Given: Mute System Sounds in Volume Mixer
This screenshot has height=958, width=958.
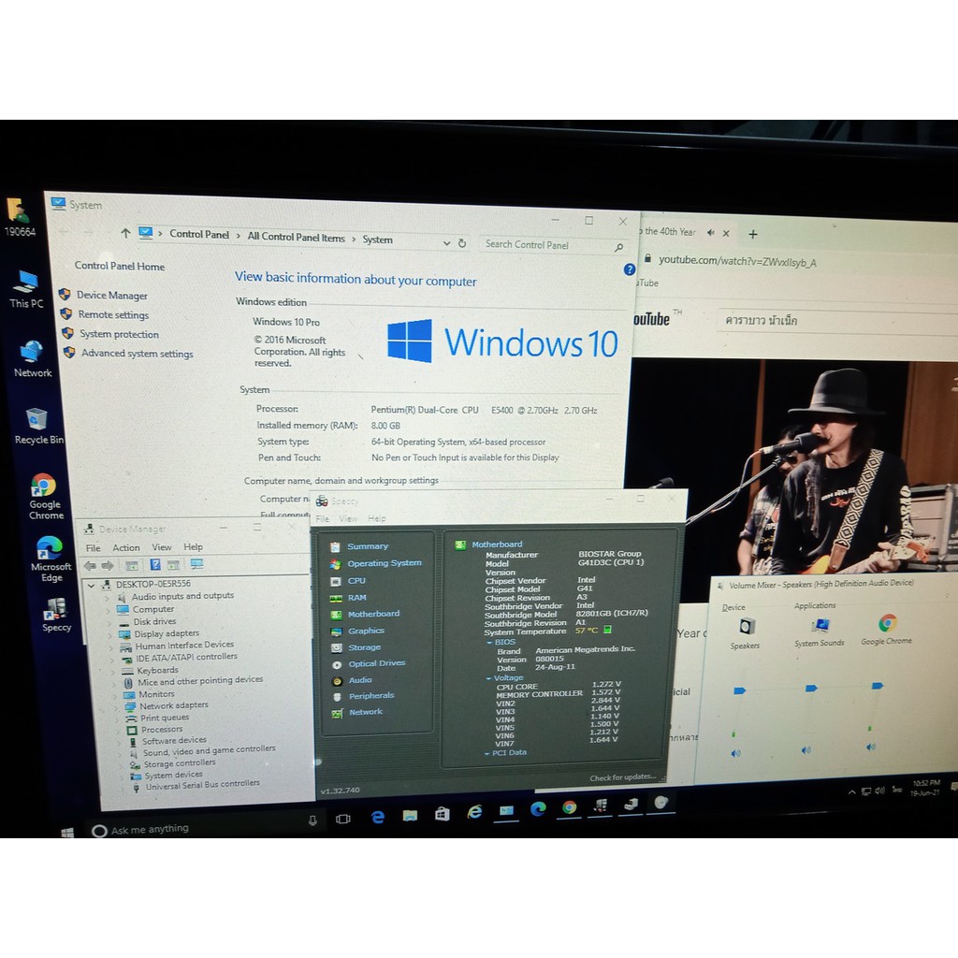Looking at the screenshot, I should [x=806, y=750].
